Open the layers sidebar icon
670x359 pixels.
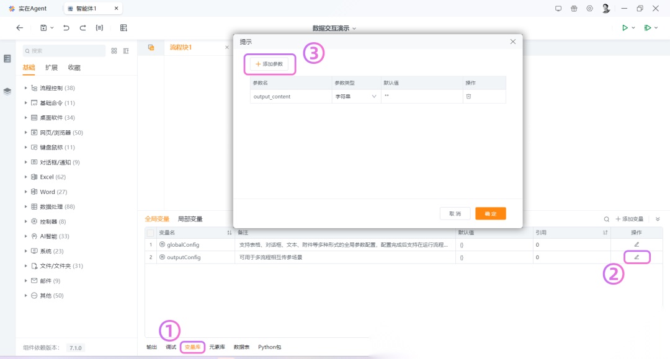[x=7, y=91]
